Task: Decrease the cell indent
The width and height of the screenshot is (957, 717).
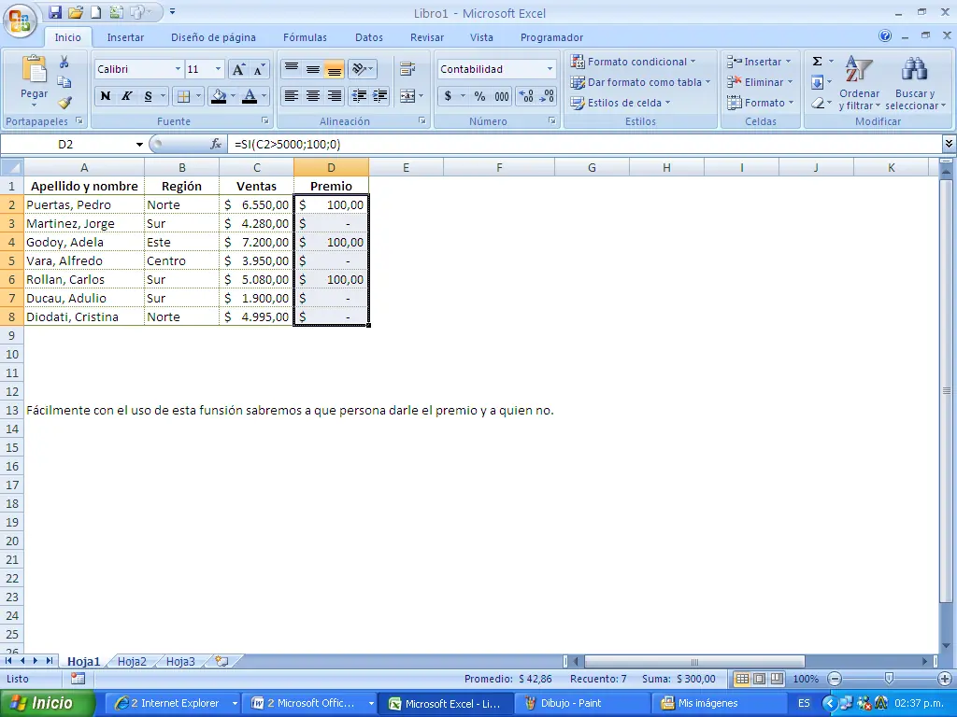Action: point(359,96)
